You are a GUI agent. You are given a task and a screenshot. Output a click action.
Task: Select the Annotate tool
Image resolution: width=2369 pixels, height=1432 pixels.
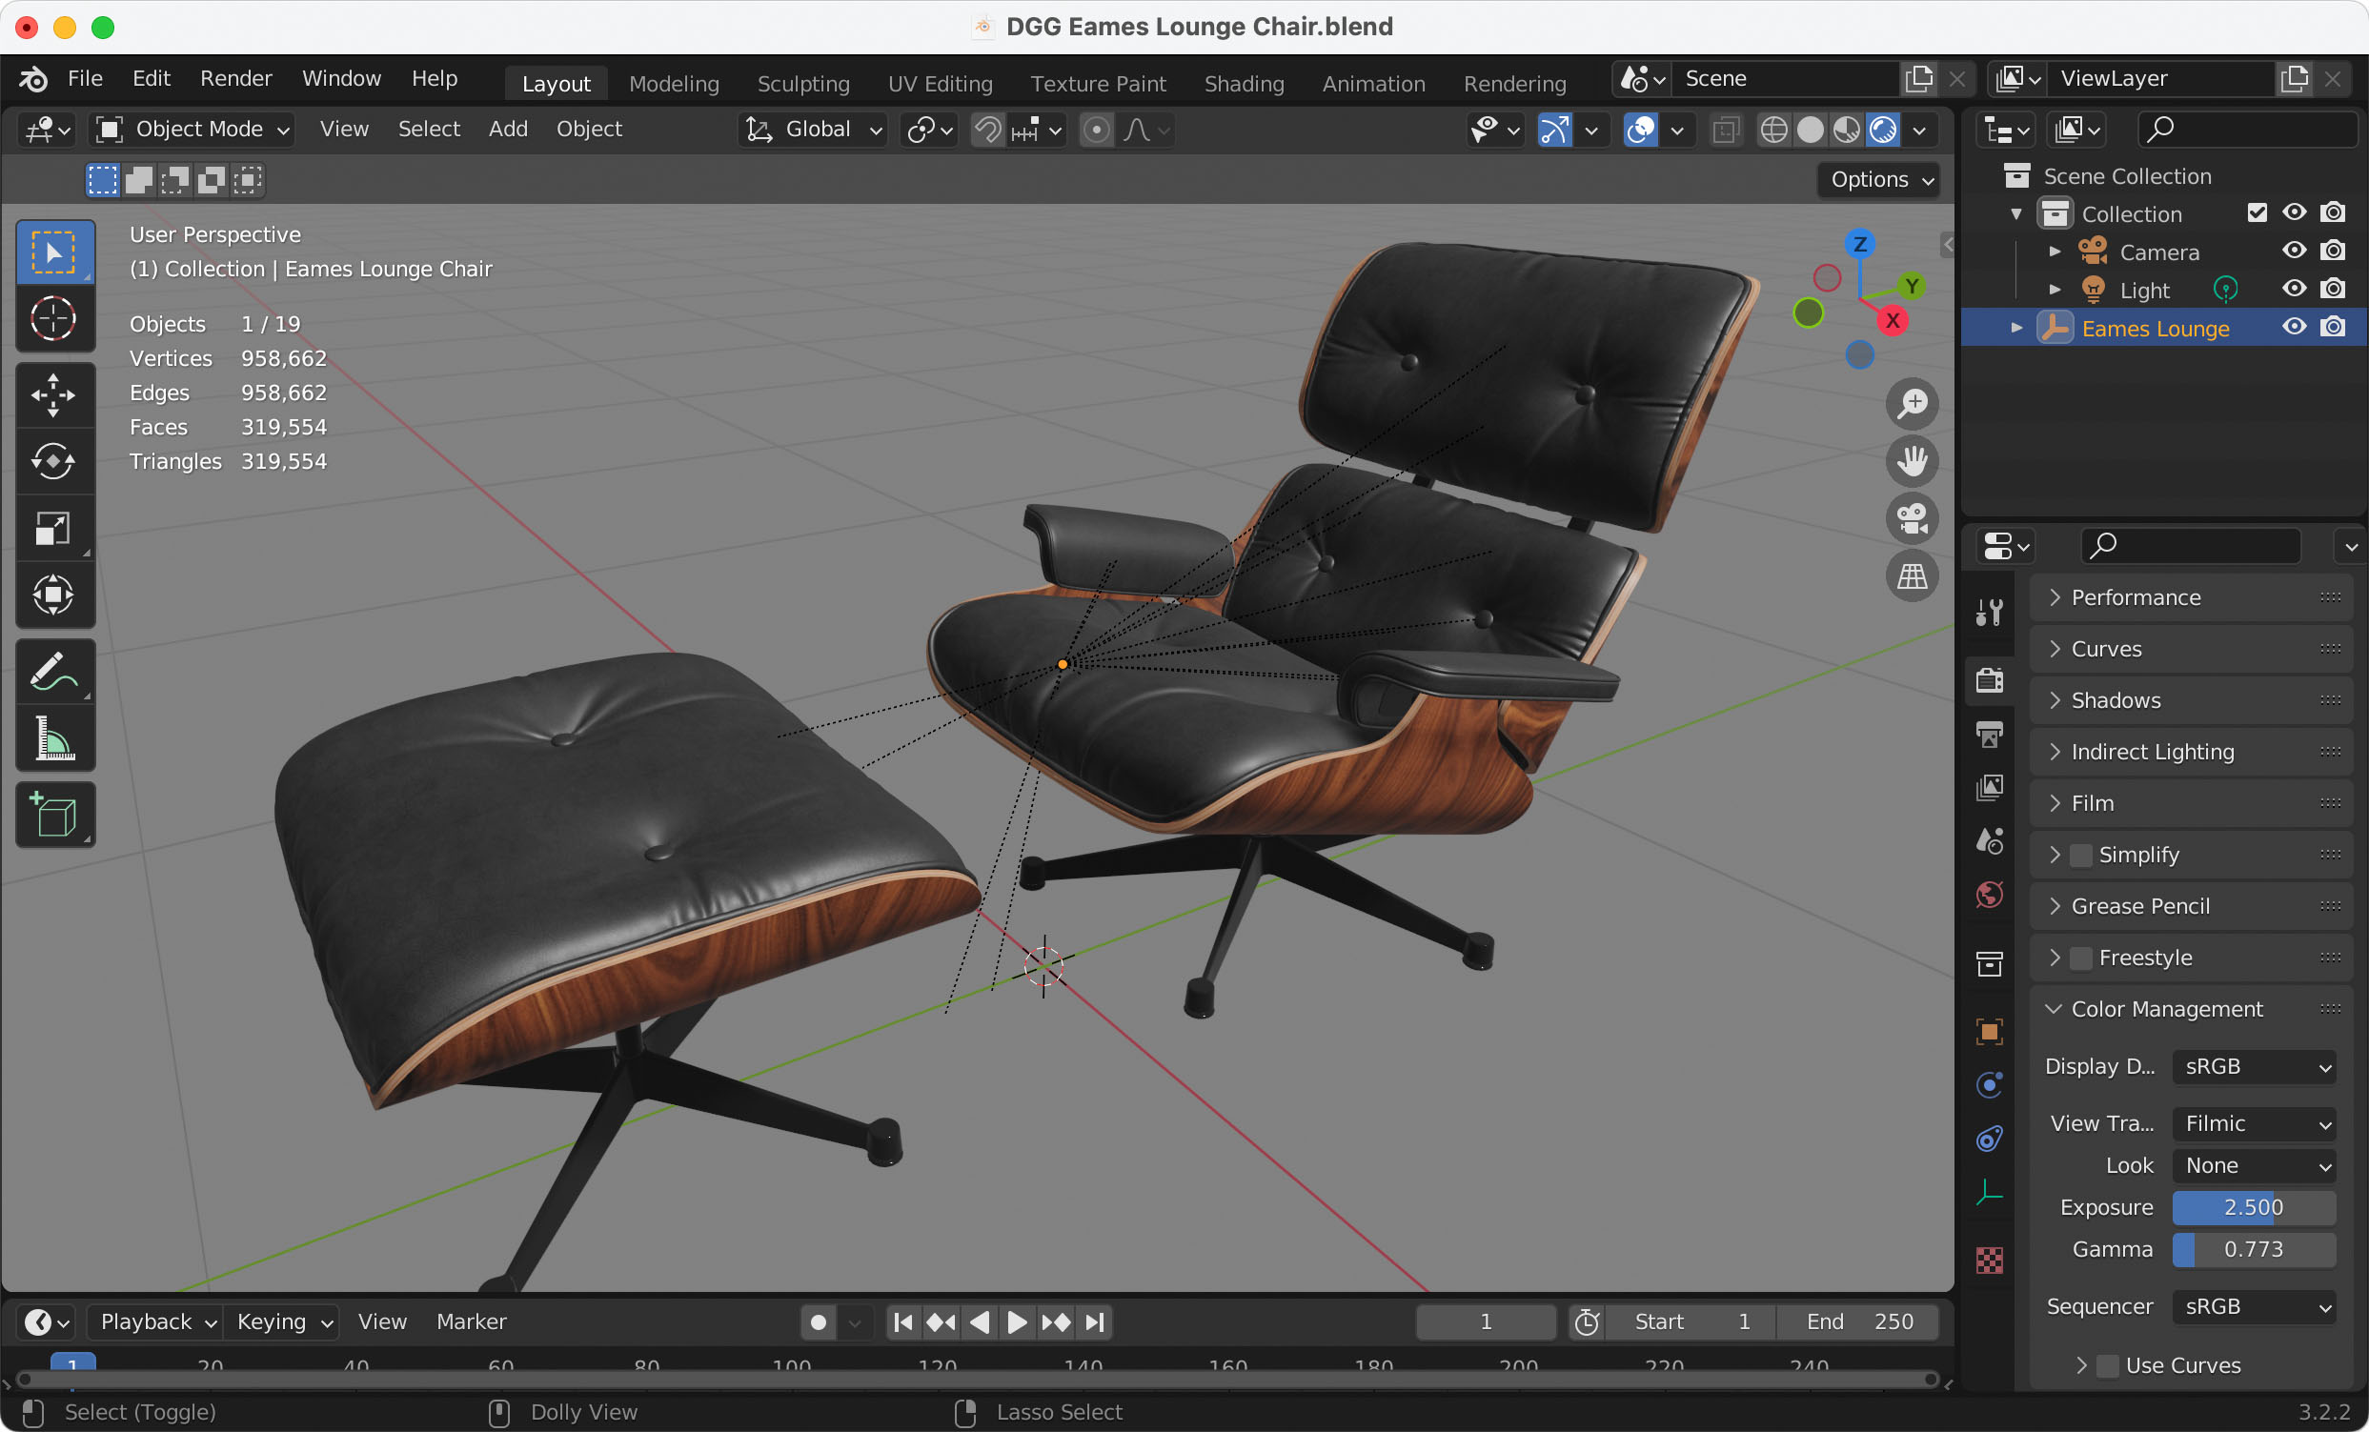[x=53, y=671]
